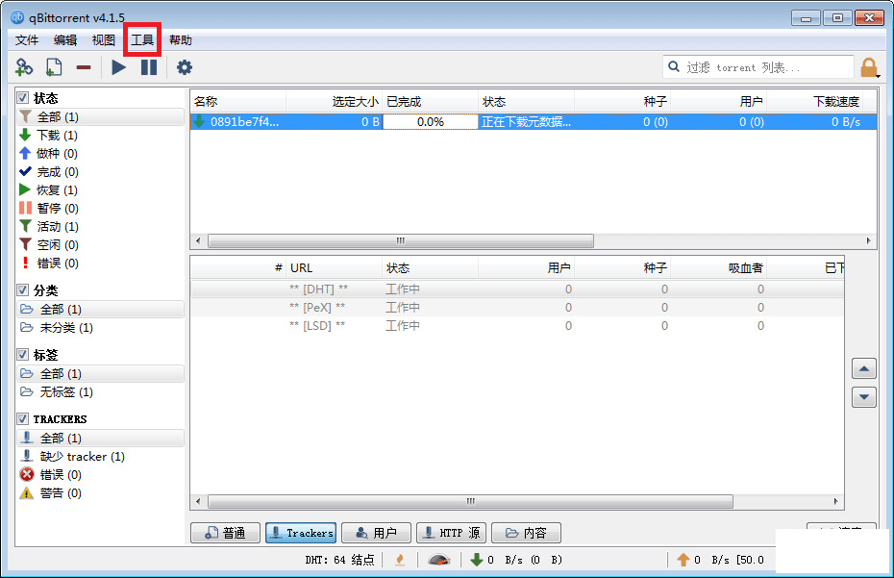894x578 pixels.
Task: Open the 工具 menu
Action: 142,40
